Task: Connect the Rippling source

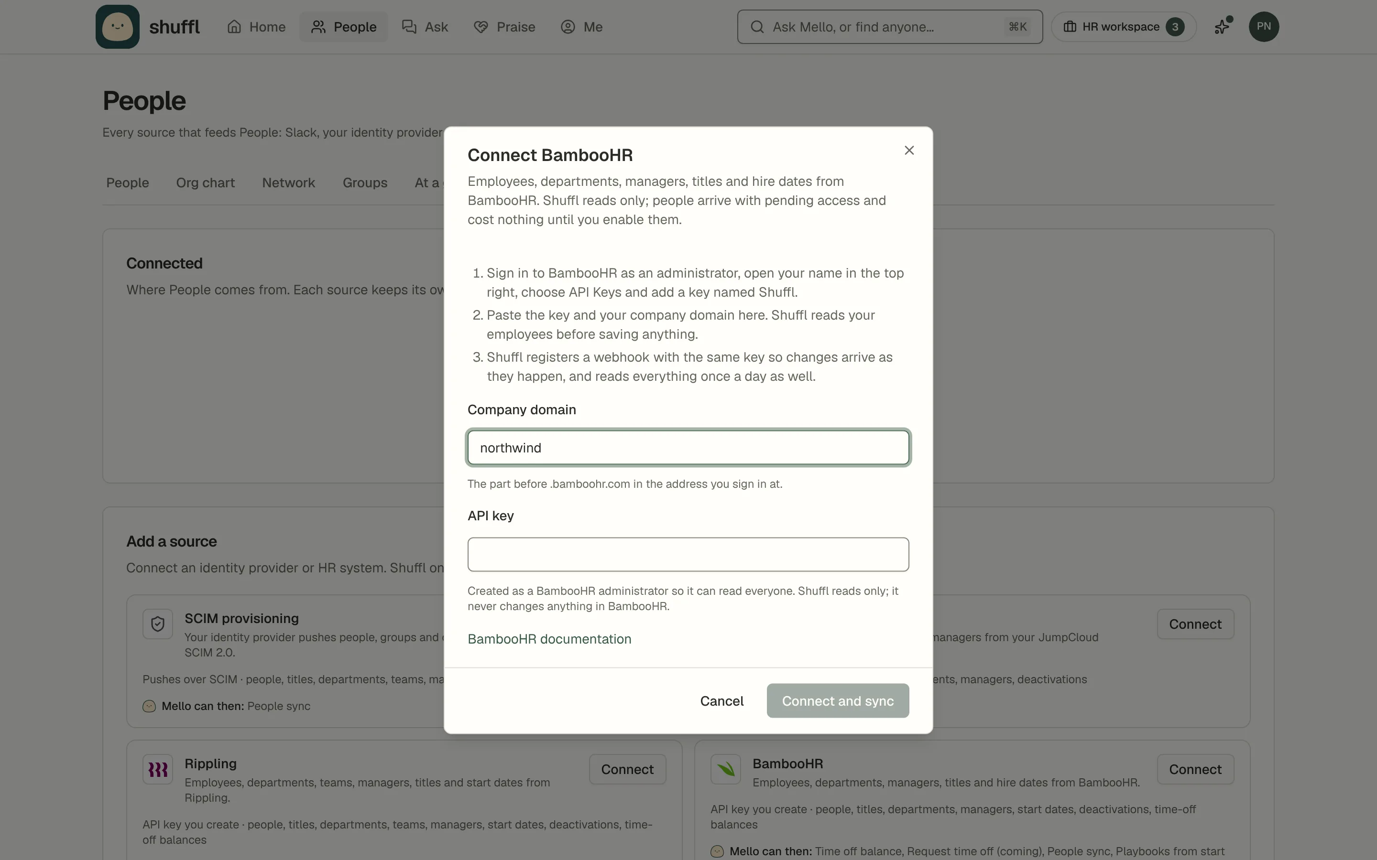Action: tap(627, 769)
